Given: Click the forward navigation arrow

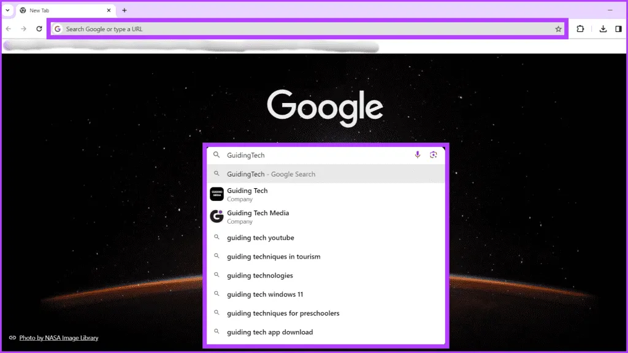Looking at the screenshot, I should (23, 29).
